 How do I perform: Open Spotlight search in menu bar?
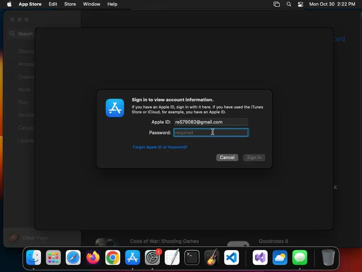click(x=288, y=4)
